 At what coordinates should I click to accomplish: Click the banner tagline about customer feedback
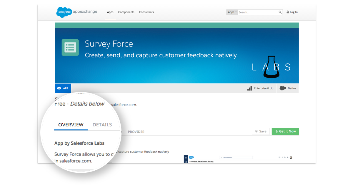[x=161, y=55]
